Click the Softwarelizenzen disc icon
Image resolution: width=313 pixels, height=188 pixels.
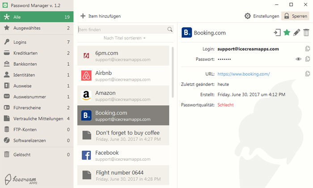7,140
